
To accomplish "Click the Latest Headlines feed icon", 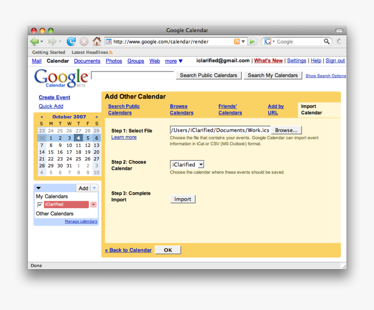I will coord(110,53).
